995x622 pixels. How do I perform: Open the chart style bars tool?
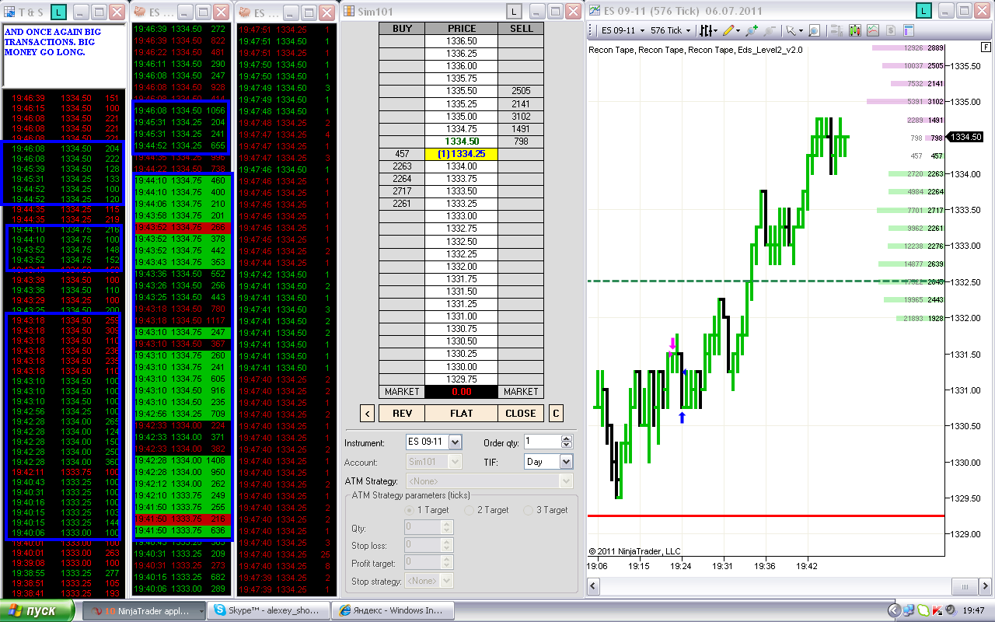[706, 30]
